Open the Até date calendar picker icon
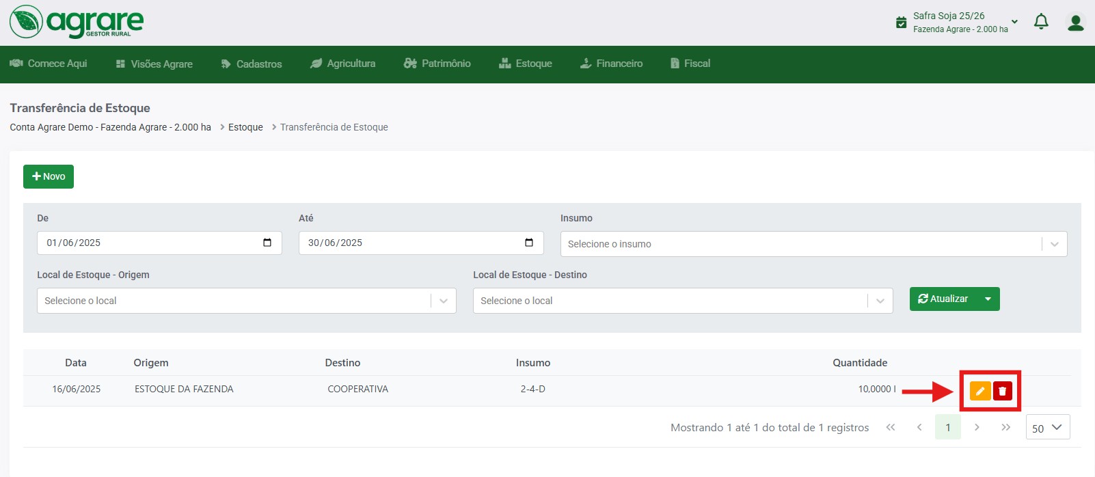This screenshot has height=477, width=1095. (529, 243)
